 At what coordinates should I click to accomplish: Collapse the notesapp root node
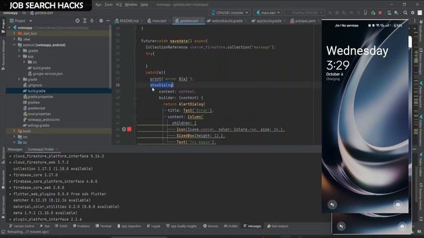point(9,28)
